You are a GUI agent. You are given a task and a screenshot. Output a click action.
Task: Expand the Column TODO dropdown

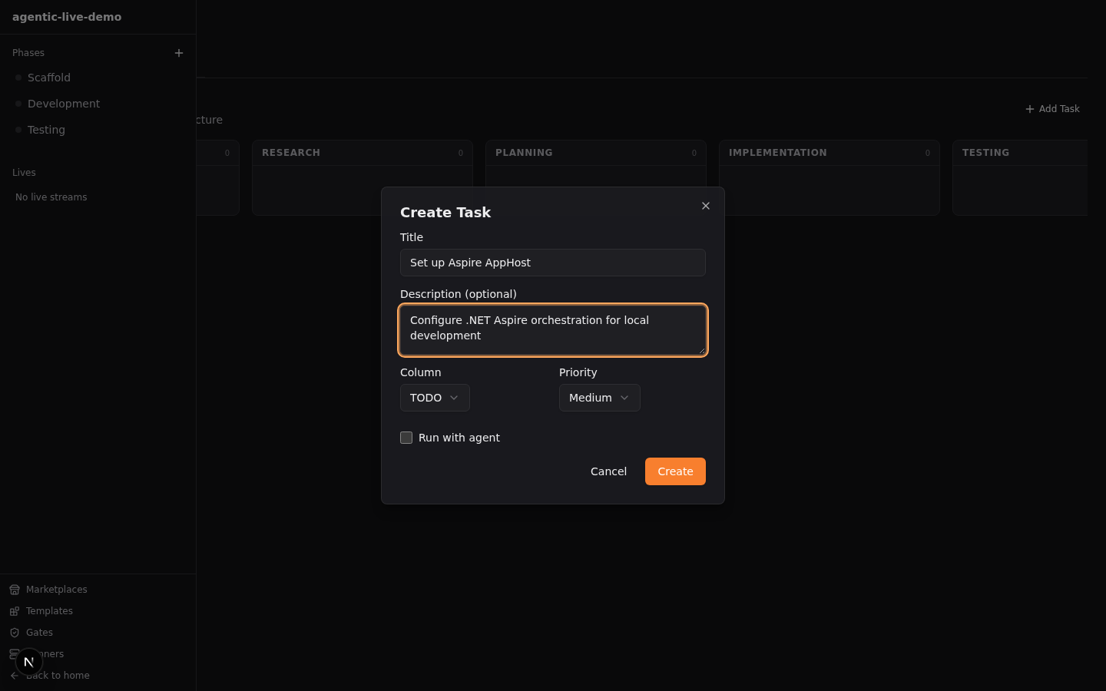[x=434, y=398]
